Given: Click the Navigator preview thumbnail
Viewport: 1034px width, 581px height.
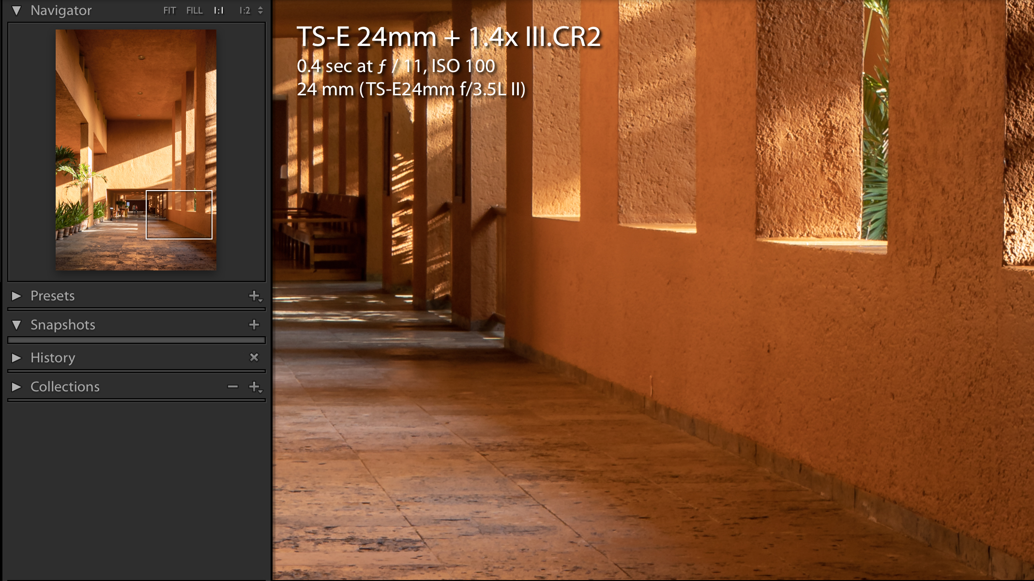Looking at the screenshot, I should point(136,150).
